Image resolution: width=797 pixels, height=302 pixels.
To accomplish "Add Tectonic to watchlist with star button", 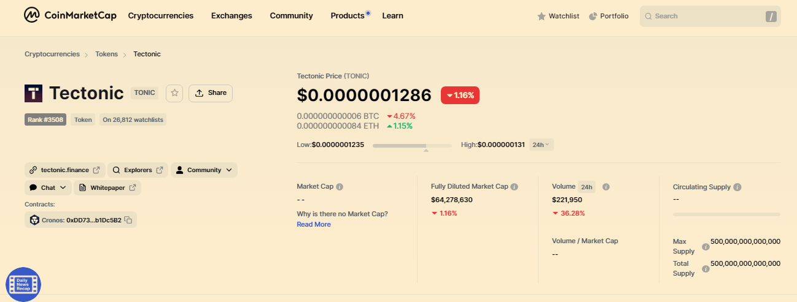I will point(174,93).
